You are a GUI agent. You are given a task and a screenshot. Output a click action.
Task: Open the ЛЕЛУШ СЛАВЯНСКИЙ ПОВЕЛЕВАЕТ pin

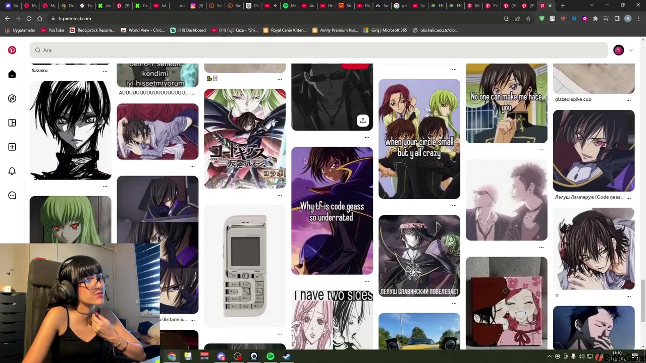click(x=419, y=256)
